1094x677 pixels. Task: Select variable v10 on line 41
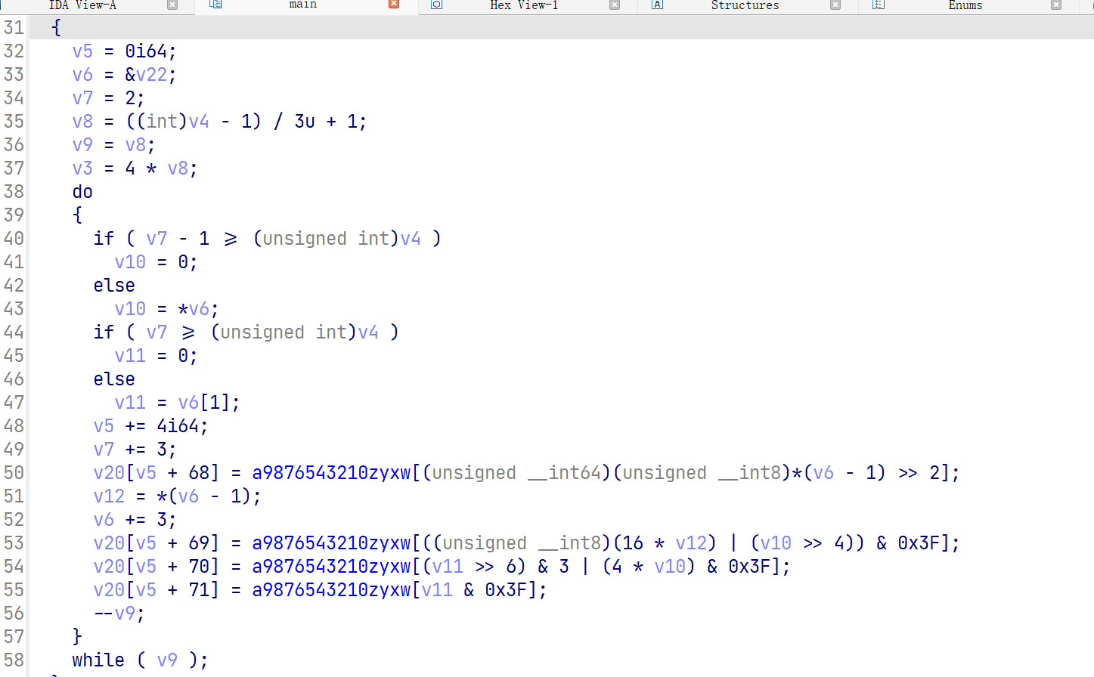click(x=129, y=261)
